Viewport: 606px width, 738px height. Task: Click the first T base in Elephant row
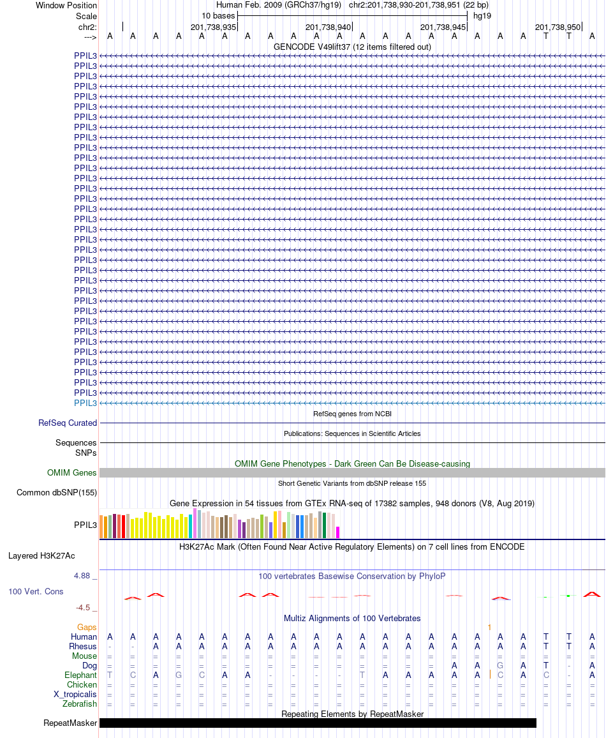click(110, 675)
